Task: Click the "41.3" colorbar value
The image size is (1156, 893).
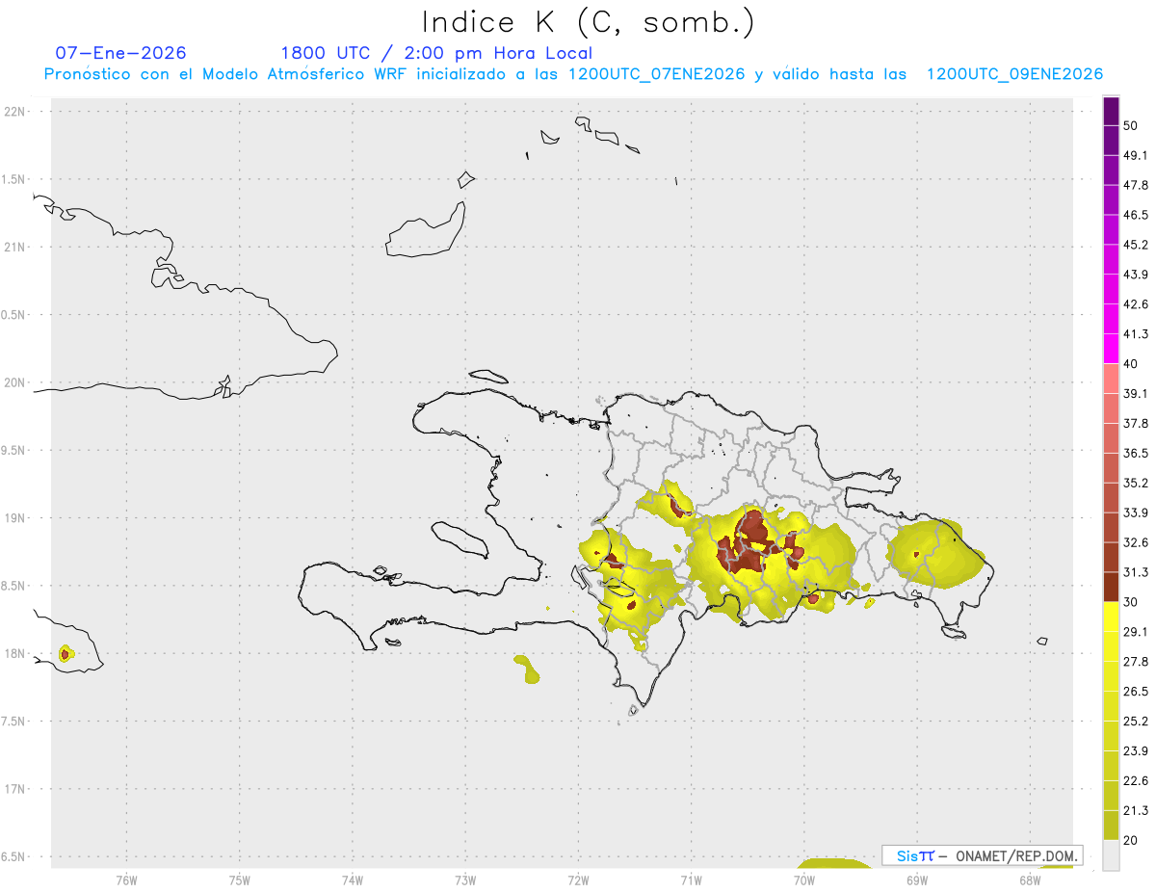Action: coord(1136,334)
